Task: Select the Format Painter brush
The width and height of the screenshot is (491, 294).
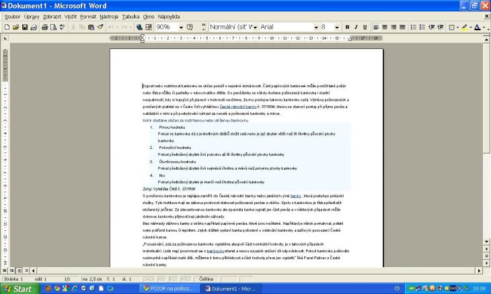Action: pyautogui.click(x=100, y=27)
